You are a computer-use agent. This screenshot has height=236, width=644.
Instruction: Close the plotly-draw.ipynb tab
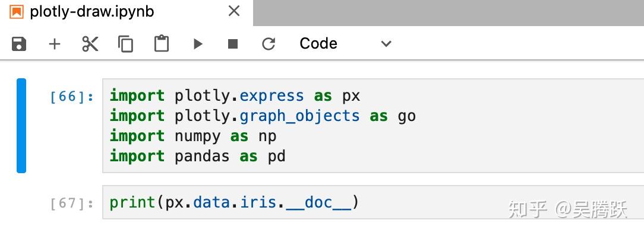tap(233, 11)
